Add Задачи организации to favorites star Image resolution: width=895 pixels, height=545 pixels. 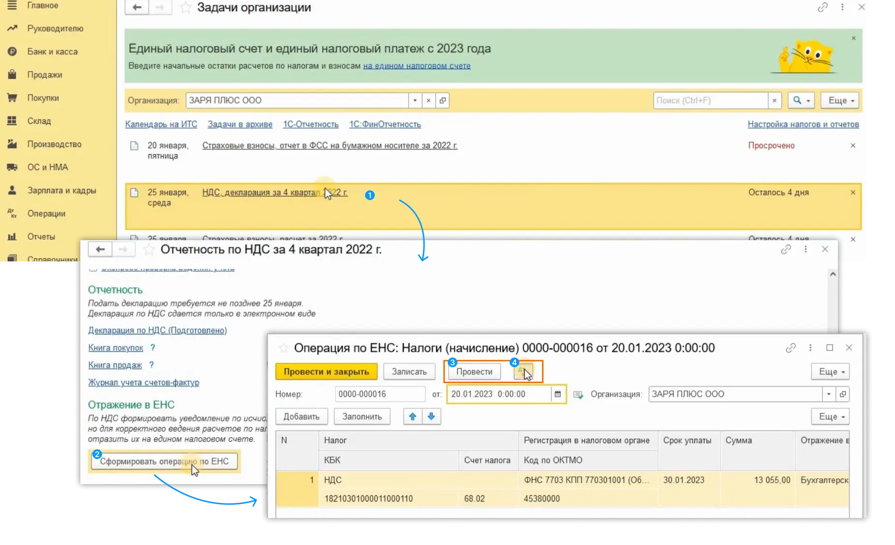coord(186,7)
